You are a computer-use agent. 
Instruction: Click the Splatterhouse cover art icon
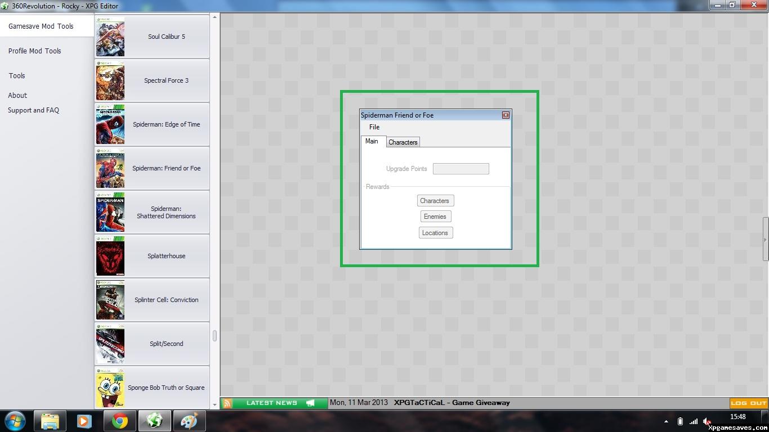click(110, 256)
